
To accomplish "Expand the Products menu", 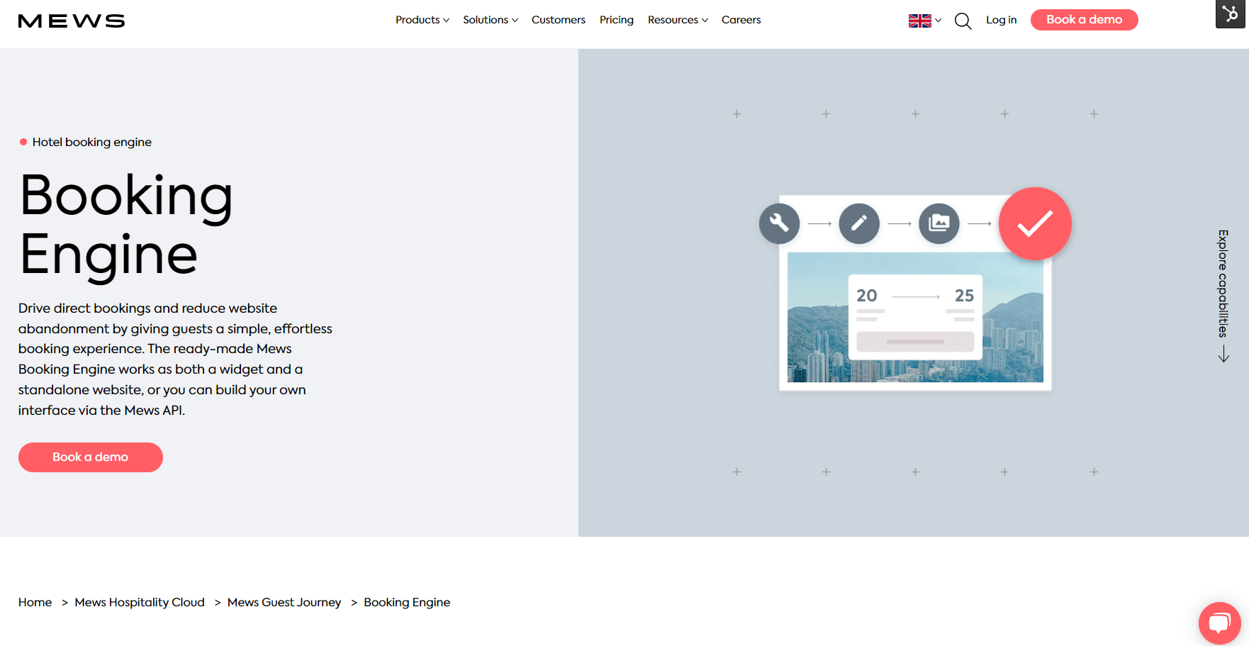I will point(422,20).
